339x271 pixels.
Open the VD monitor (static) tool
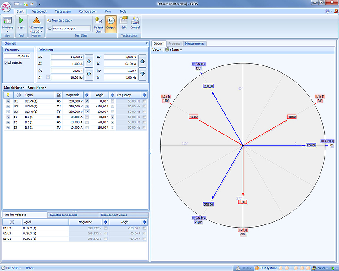[x=37, y=21]
